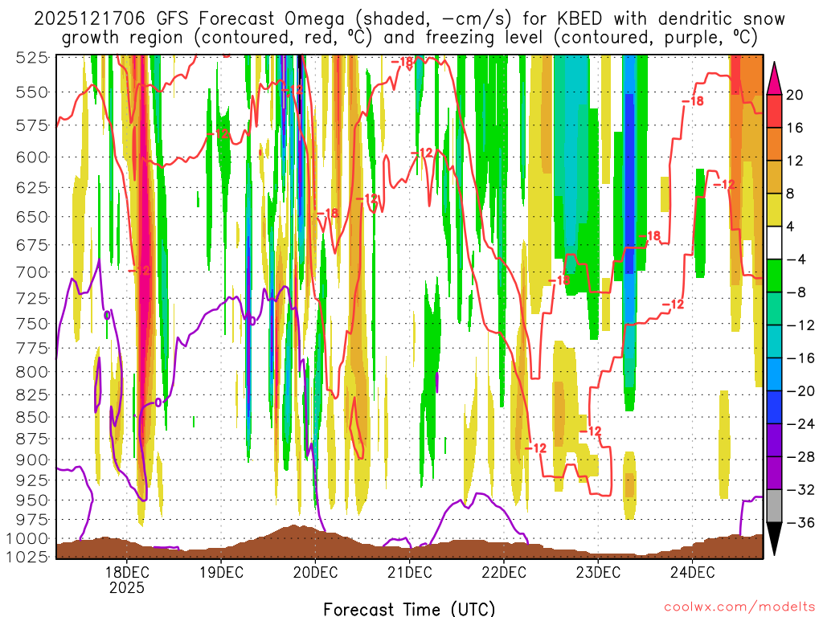
Task: Pick the dark blue colorbar swatch between -24 and -20
Action: [774, 407]
